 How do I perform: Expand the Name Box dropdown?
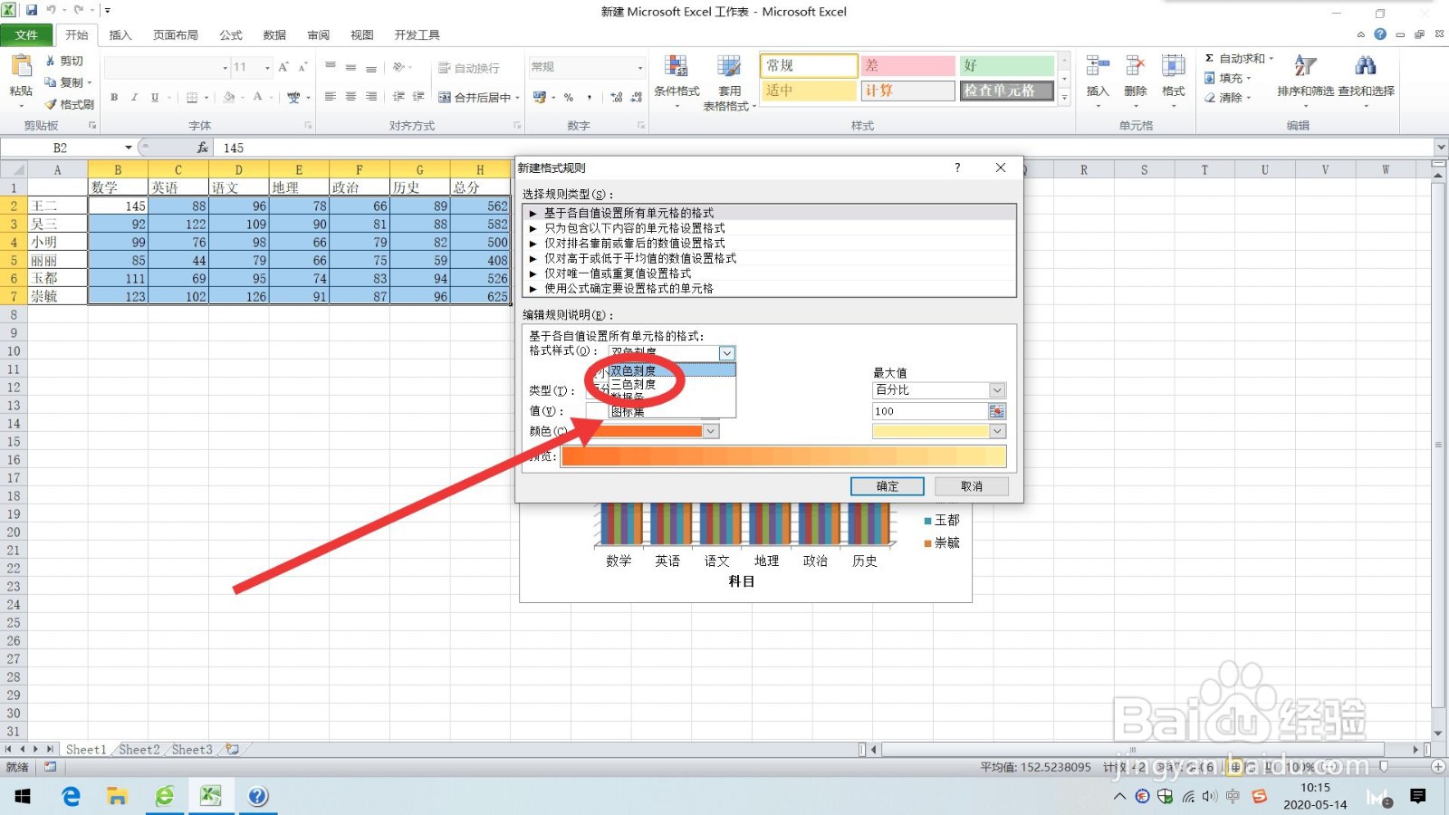pos(128,148)
